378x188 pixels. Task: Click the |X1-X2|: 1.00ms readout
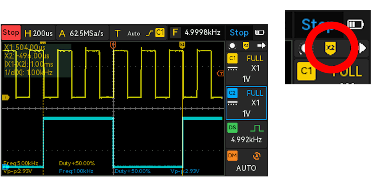click(29, 64)
